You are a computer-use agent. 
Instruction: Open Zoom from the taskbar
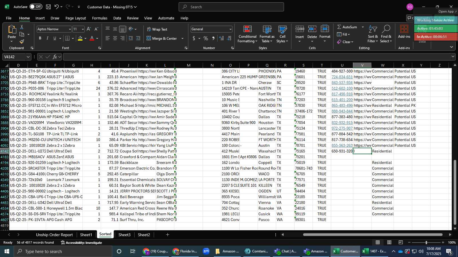click(x=206, y=251)
